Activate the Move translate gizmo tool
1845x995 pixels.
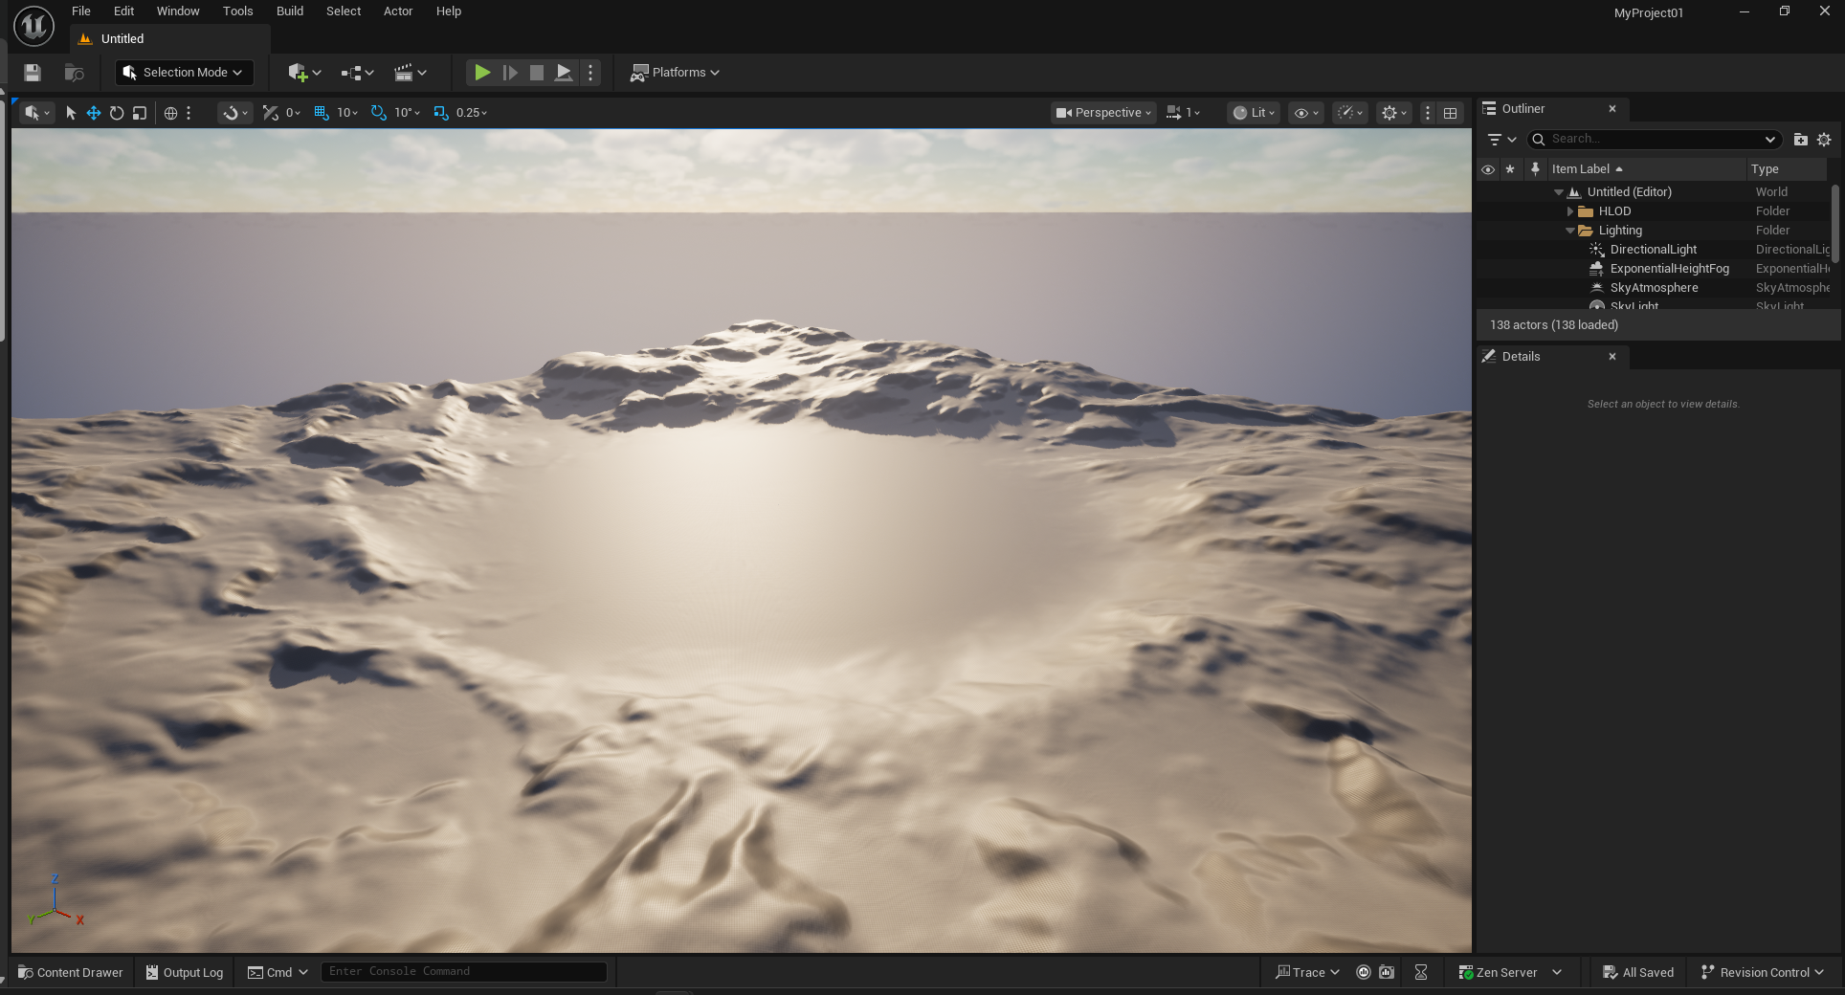click(94, 113)
